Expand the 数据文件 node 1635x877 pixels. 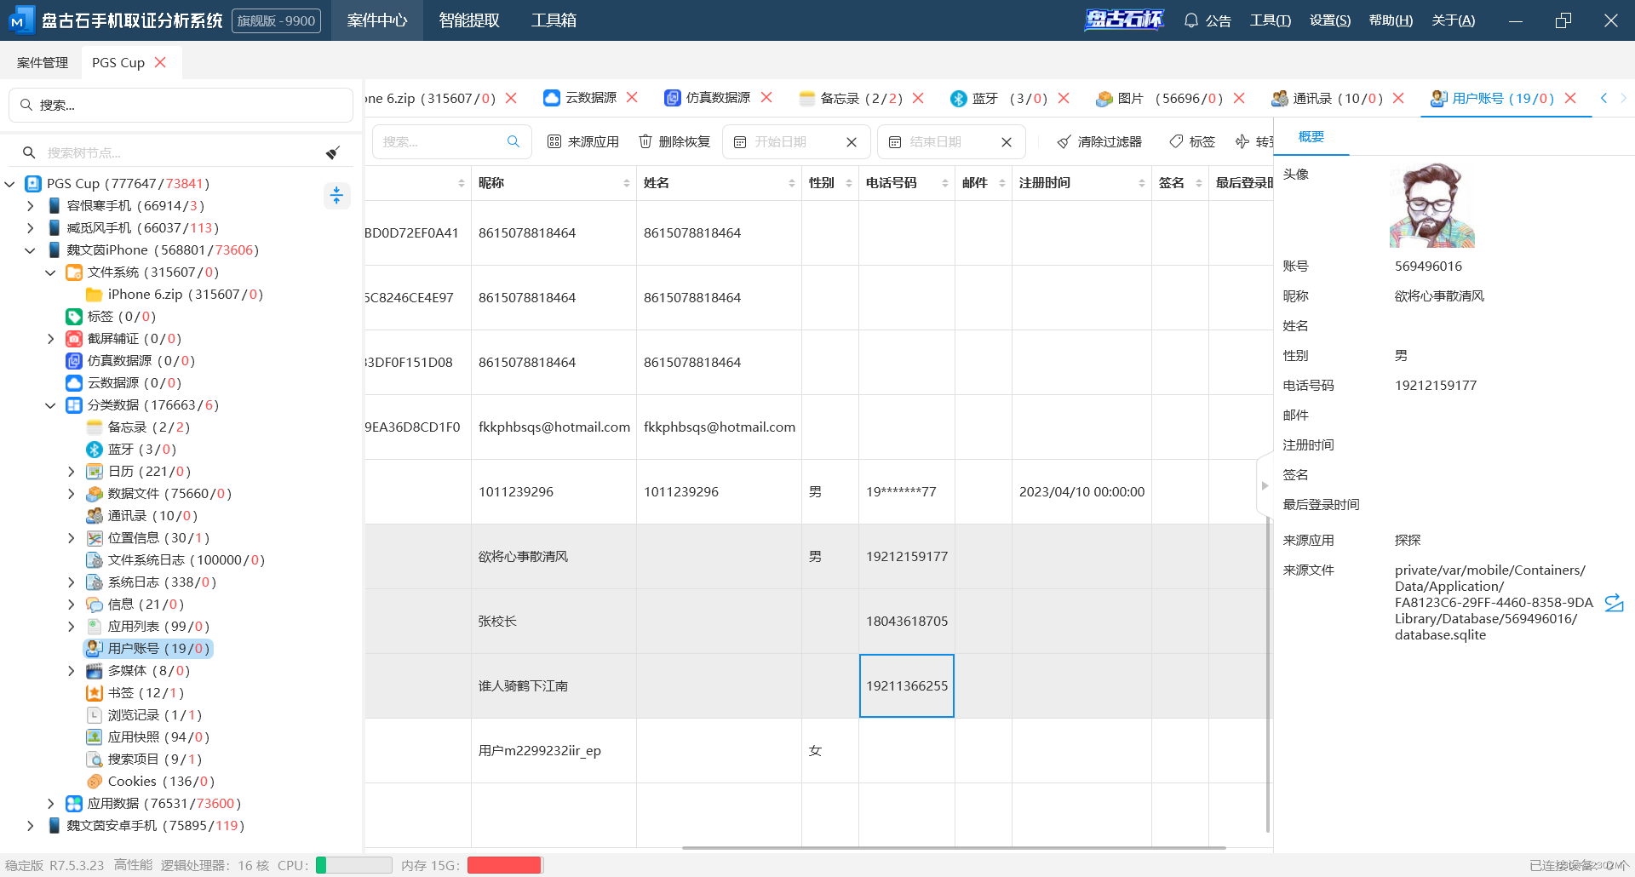coord(72,493)
